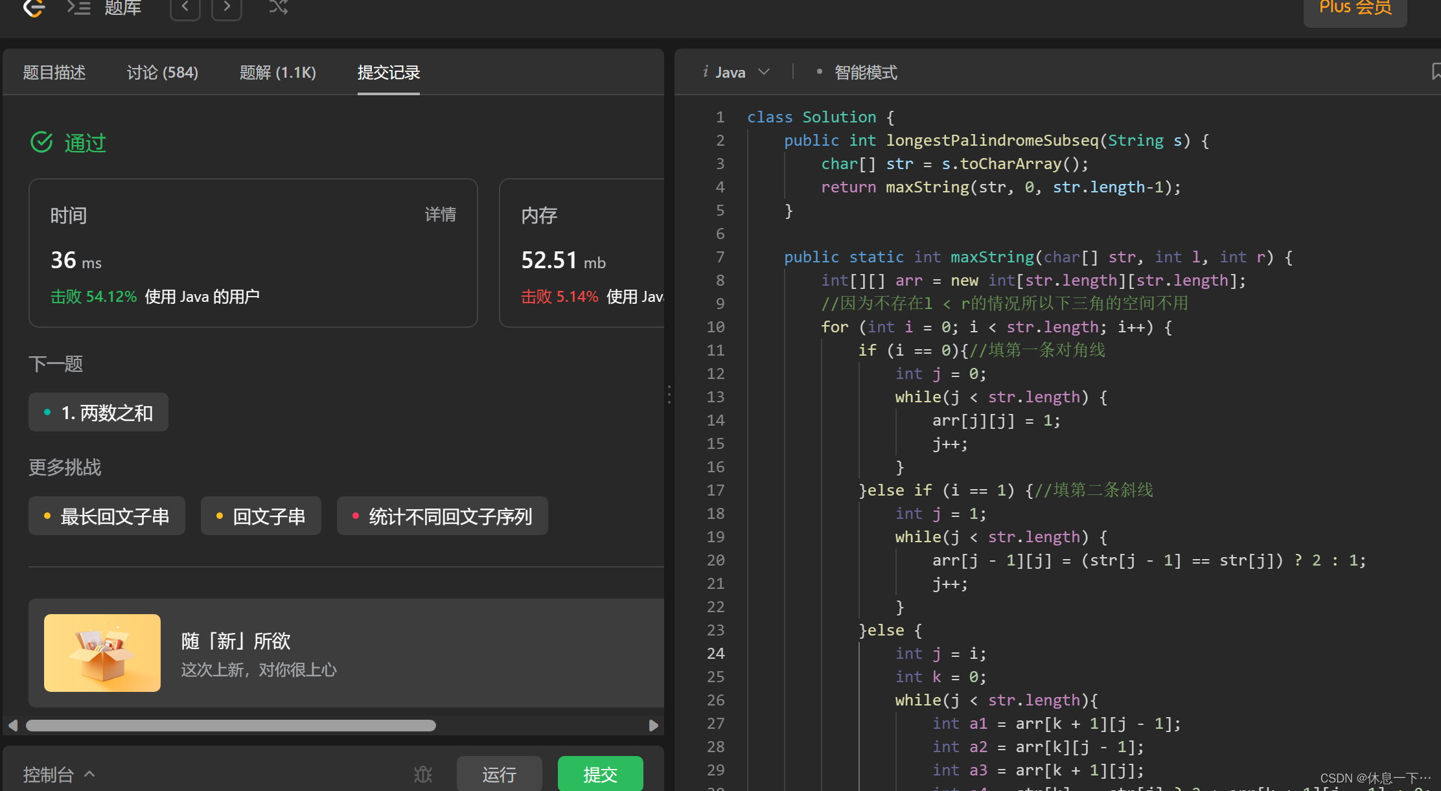Open 详情 in the time card
The image size is (1441, 791).
tap(441, 214)
